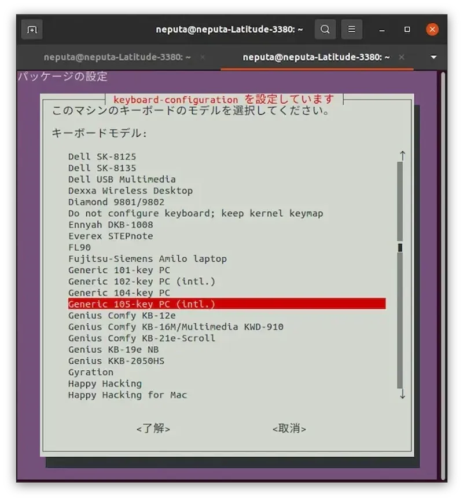Open a new terminal tab icon

[x=32, y=30]
